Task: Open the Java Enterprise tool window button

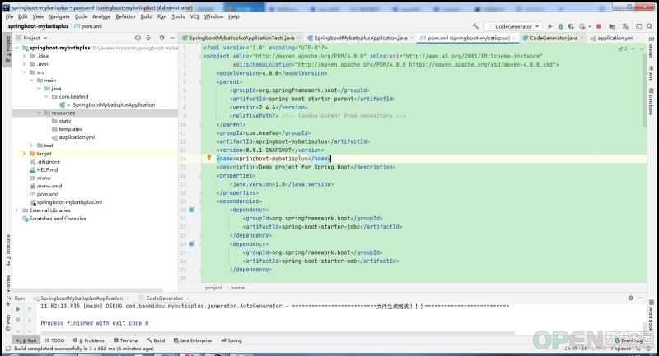Action: click(x=193, y=340)
